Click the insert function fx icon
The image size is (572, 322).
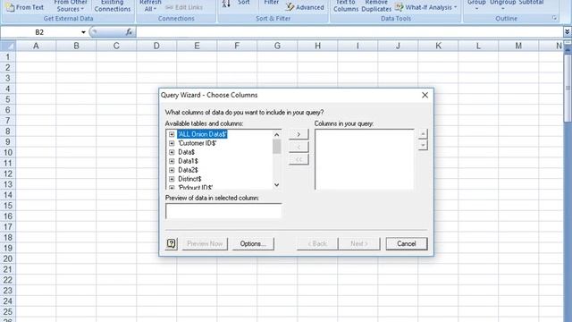(129, 32)
